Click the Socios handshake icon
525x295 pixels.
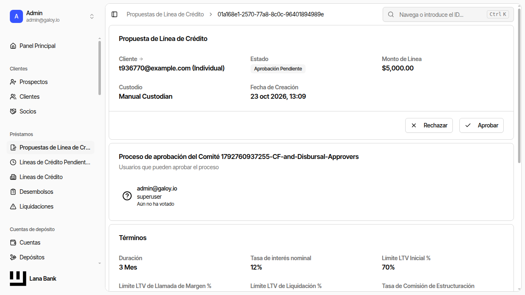13,111
